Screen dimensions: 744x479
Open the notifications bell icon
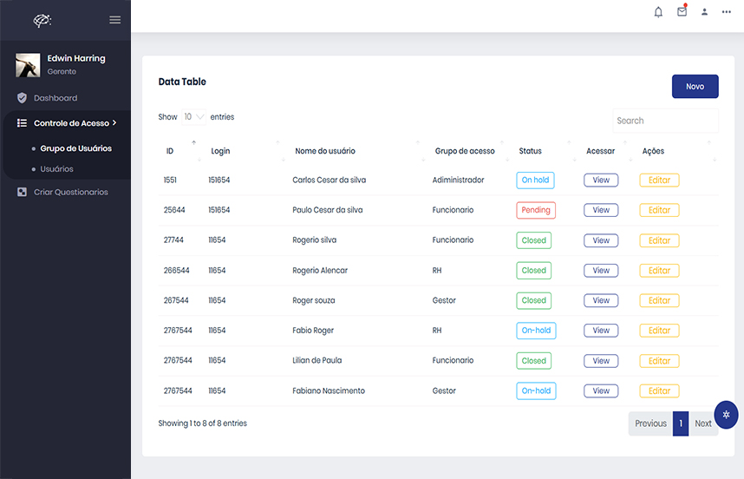658,12
